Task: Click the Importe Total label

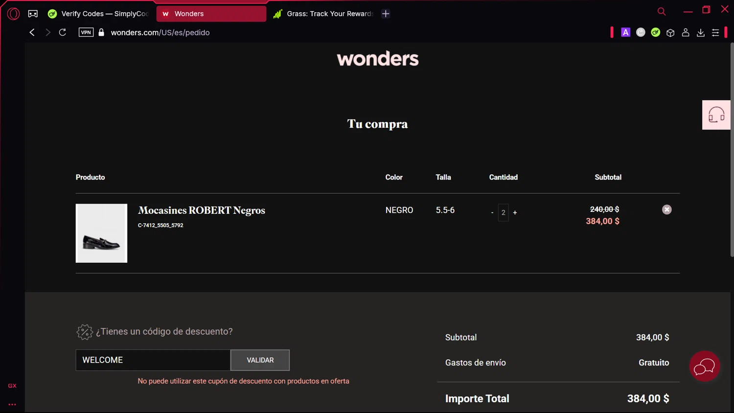Action: point(477,399)
